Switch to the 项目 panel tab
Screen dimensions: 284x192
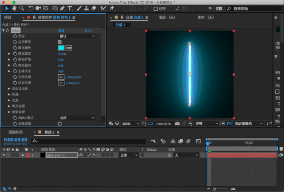coord(8,18)
